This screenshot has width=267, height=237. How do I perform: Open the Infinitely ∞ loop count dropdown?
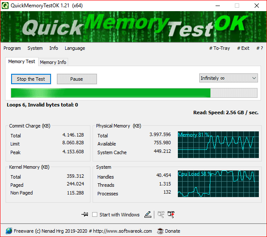coord(228,78)
